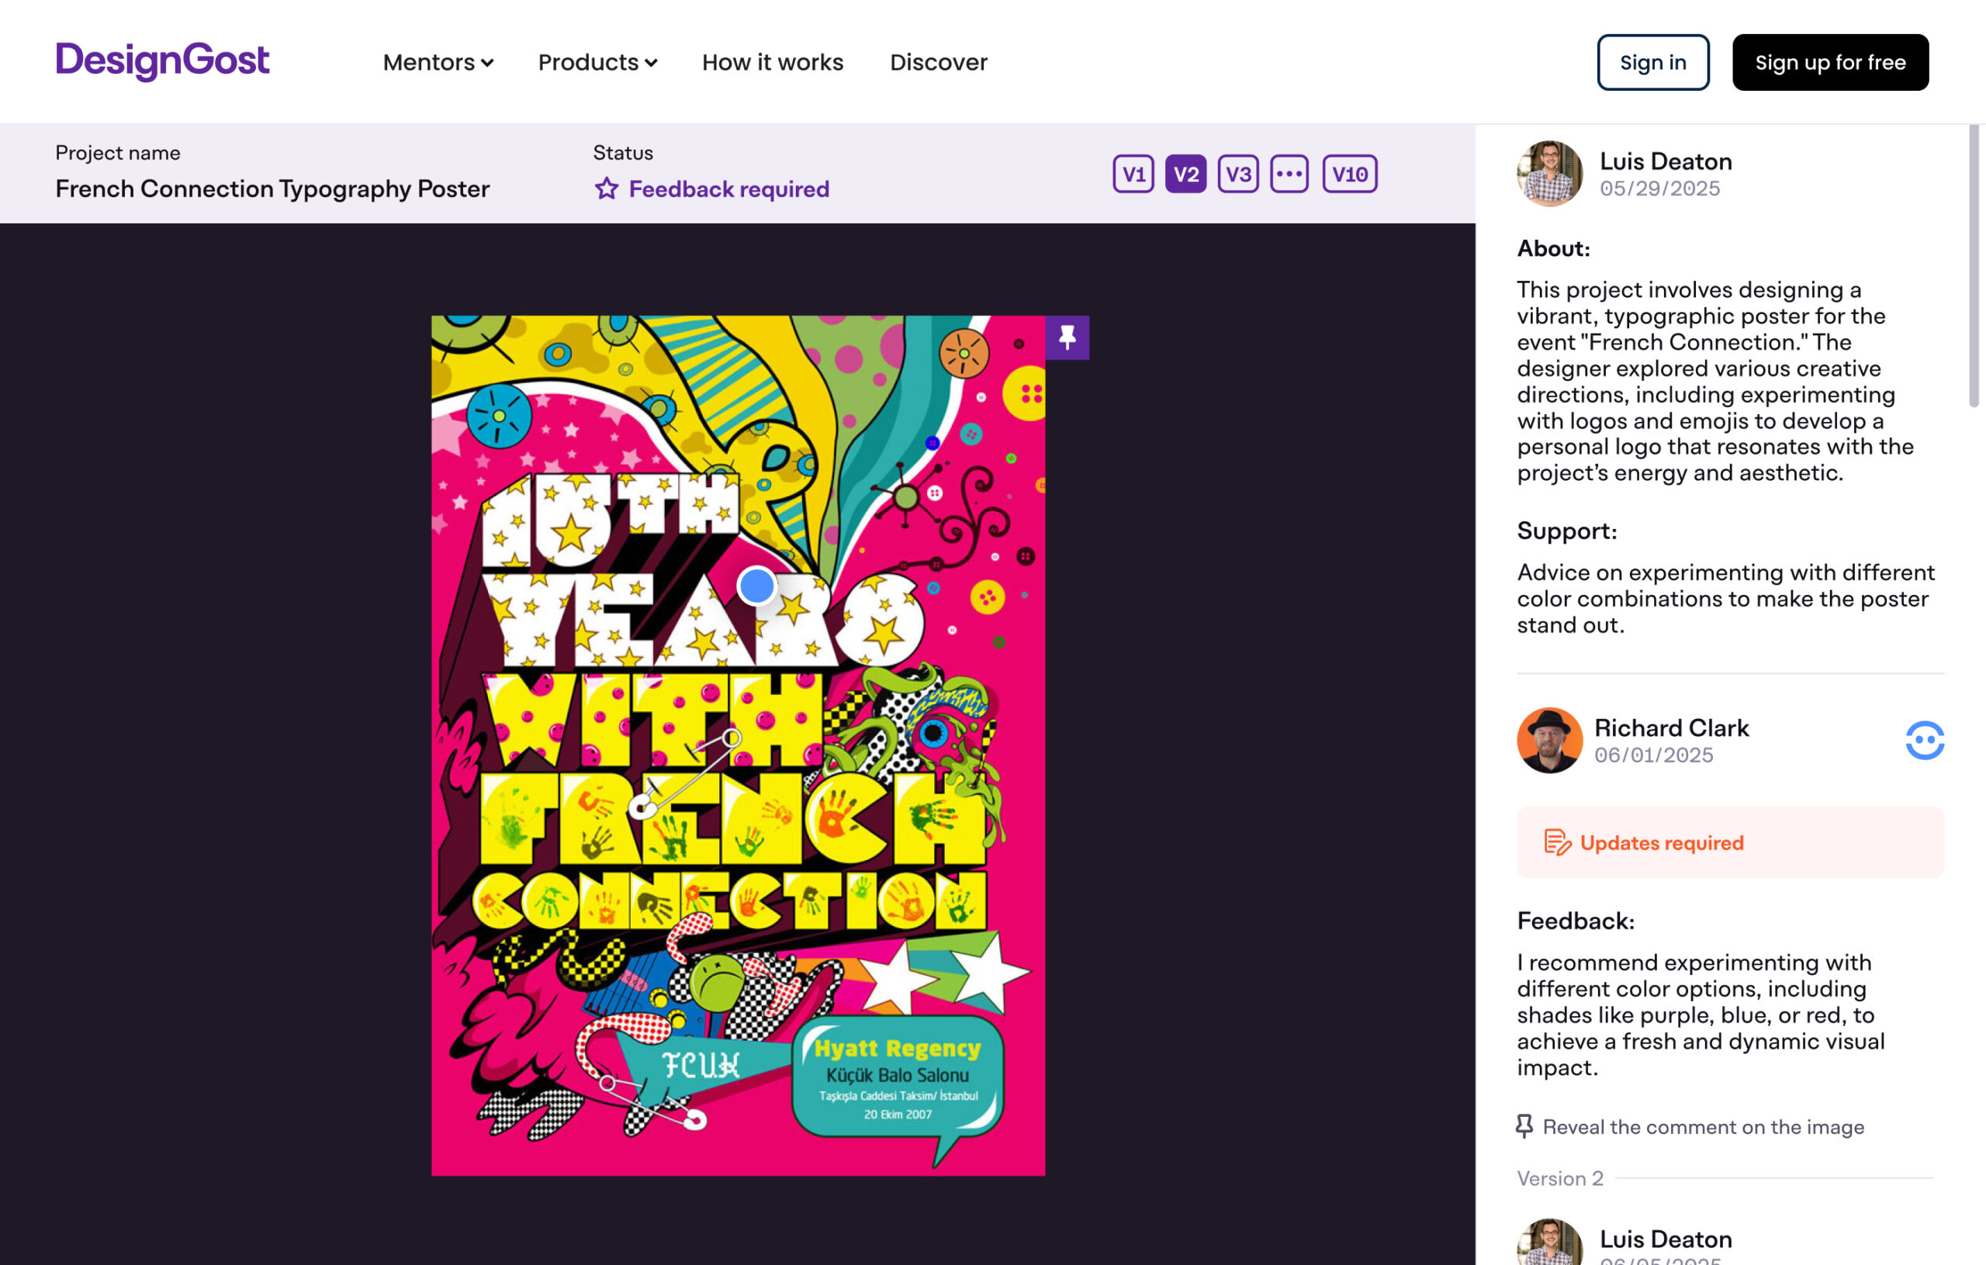Click the blue comment marker on poster
Image resolution: width=1986 pixels, height=1265 pixels.
[x=756, y=586]
